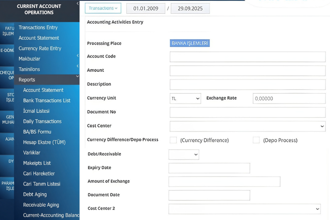
Task: Click the start date 01.01.2009 field
Action: pyautogui.click(x=146, y=8)
